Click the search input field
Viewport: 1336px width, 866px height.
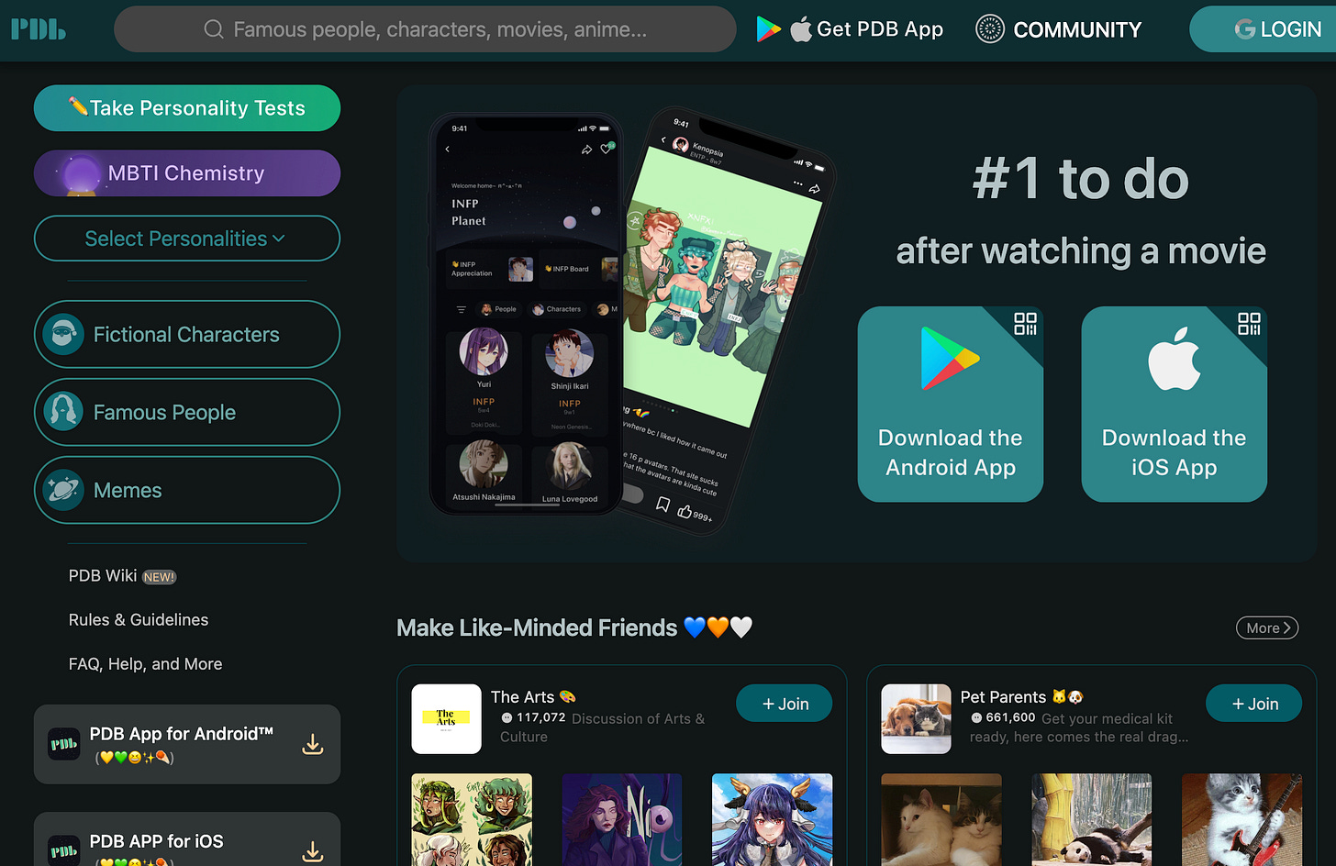click(x=425, y=29)
